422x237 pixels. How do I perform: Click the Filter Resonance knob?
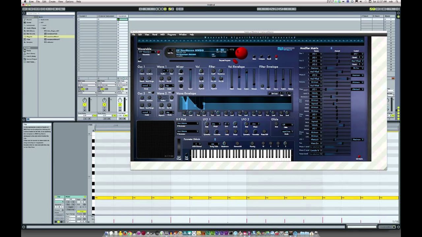221,71
